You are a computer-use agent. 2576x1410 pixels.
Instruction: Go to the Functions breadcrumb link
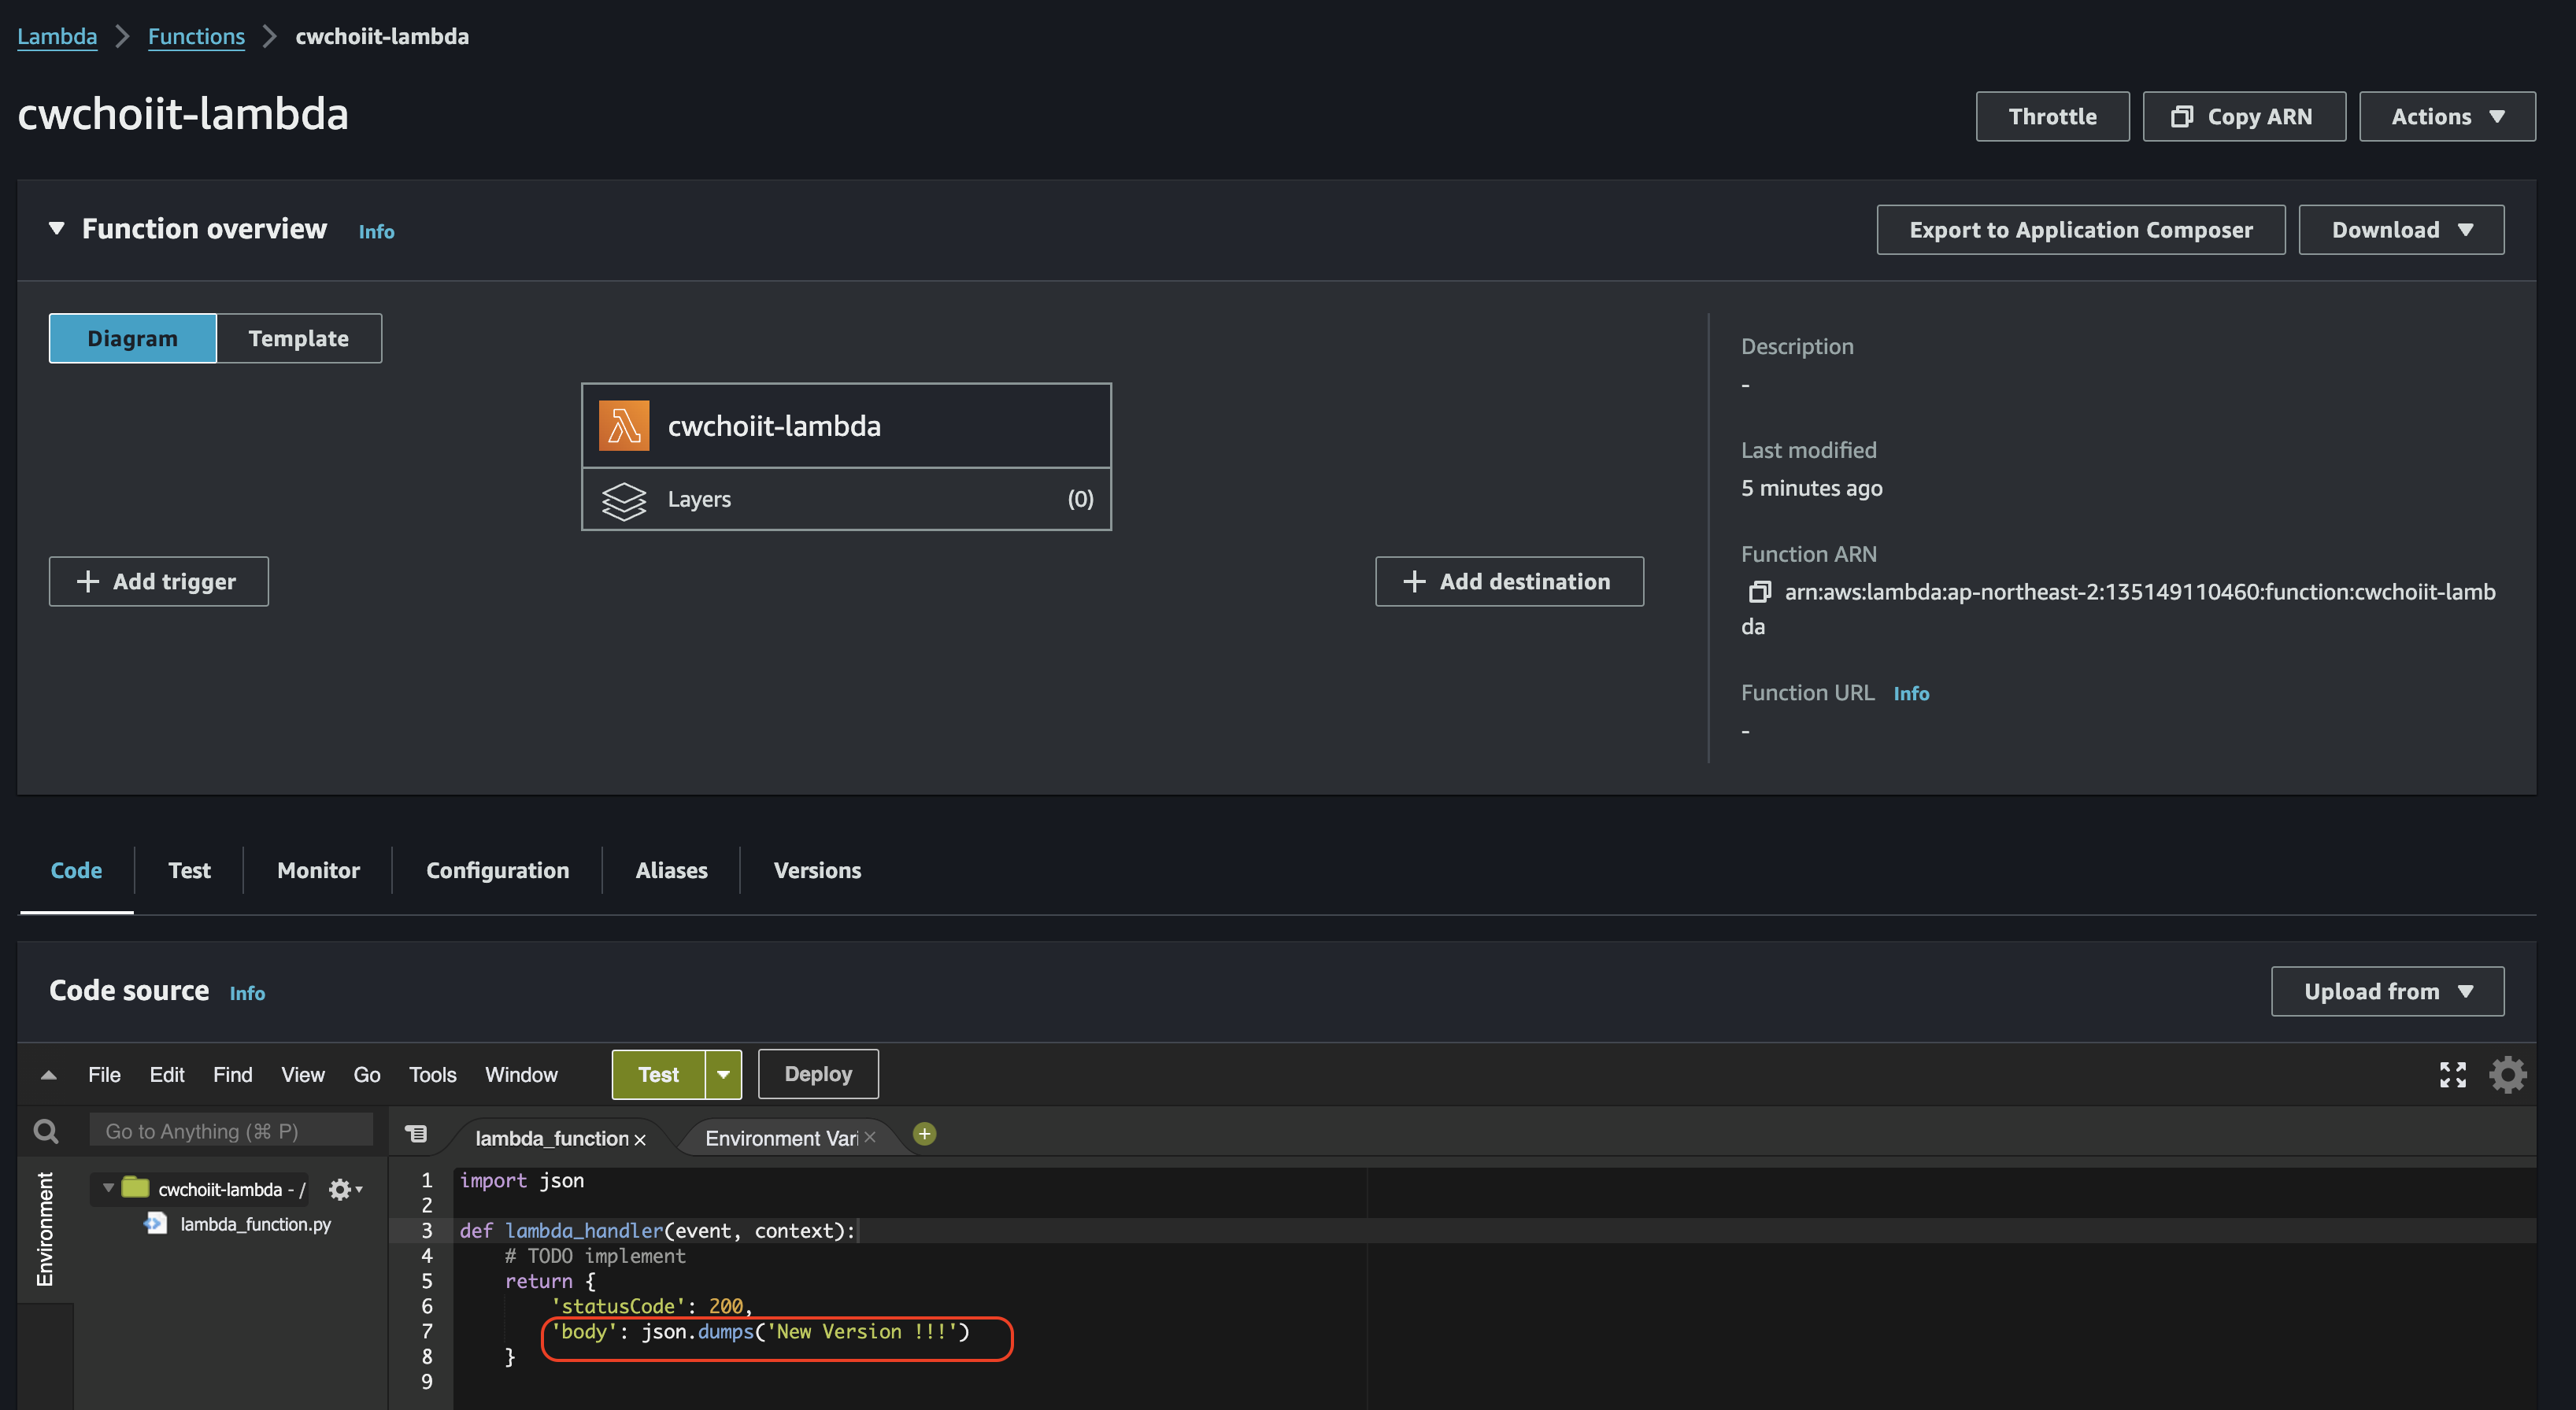click(x=196, y=36)
